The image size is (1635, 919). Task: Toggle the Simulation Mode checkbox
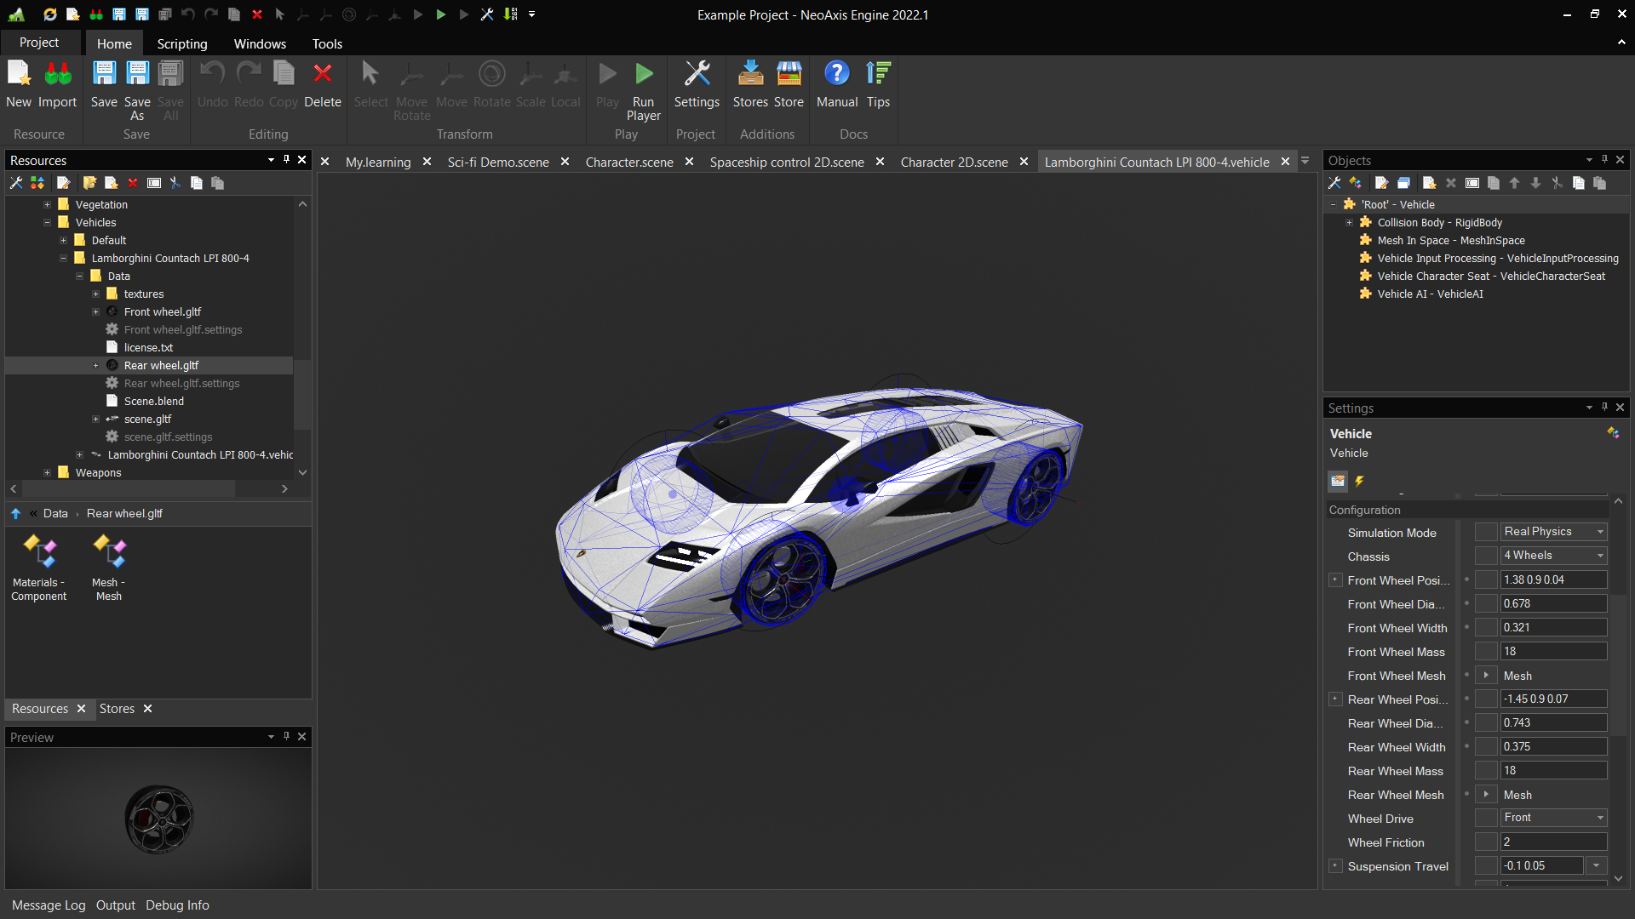[x=1486, y=532]
